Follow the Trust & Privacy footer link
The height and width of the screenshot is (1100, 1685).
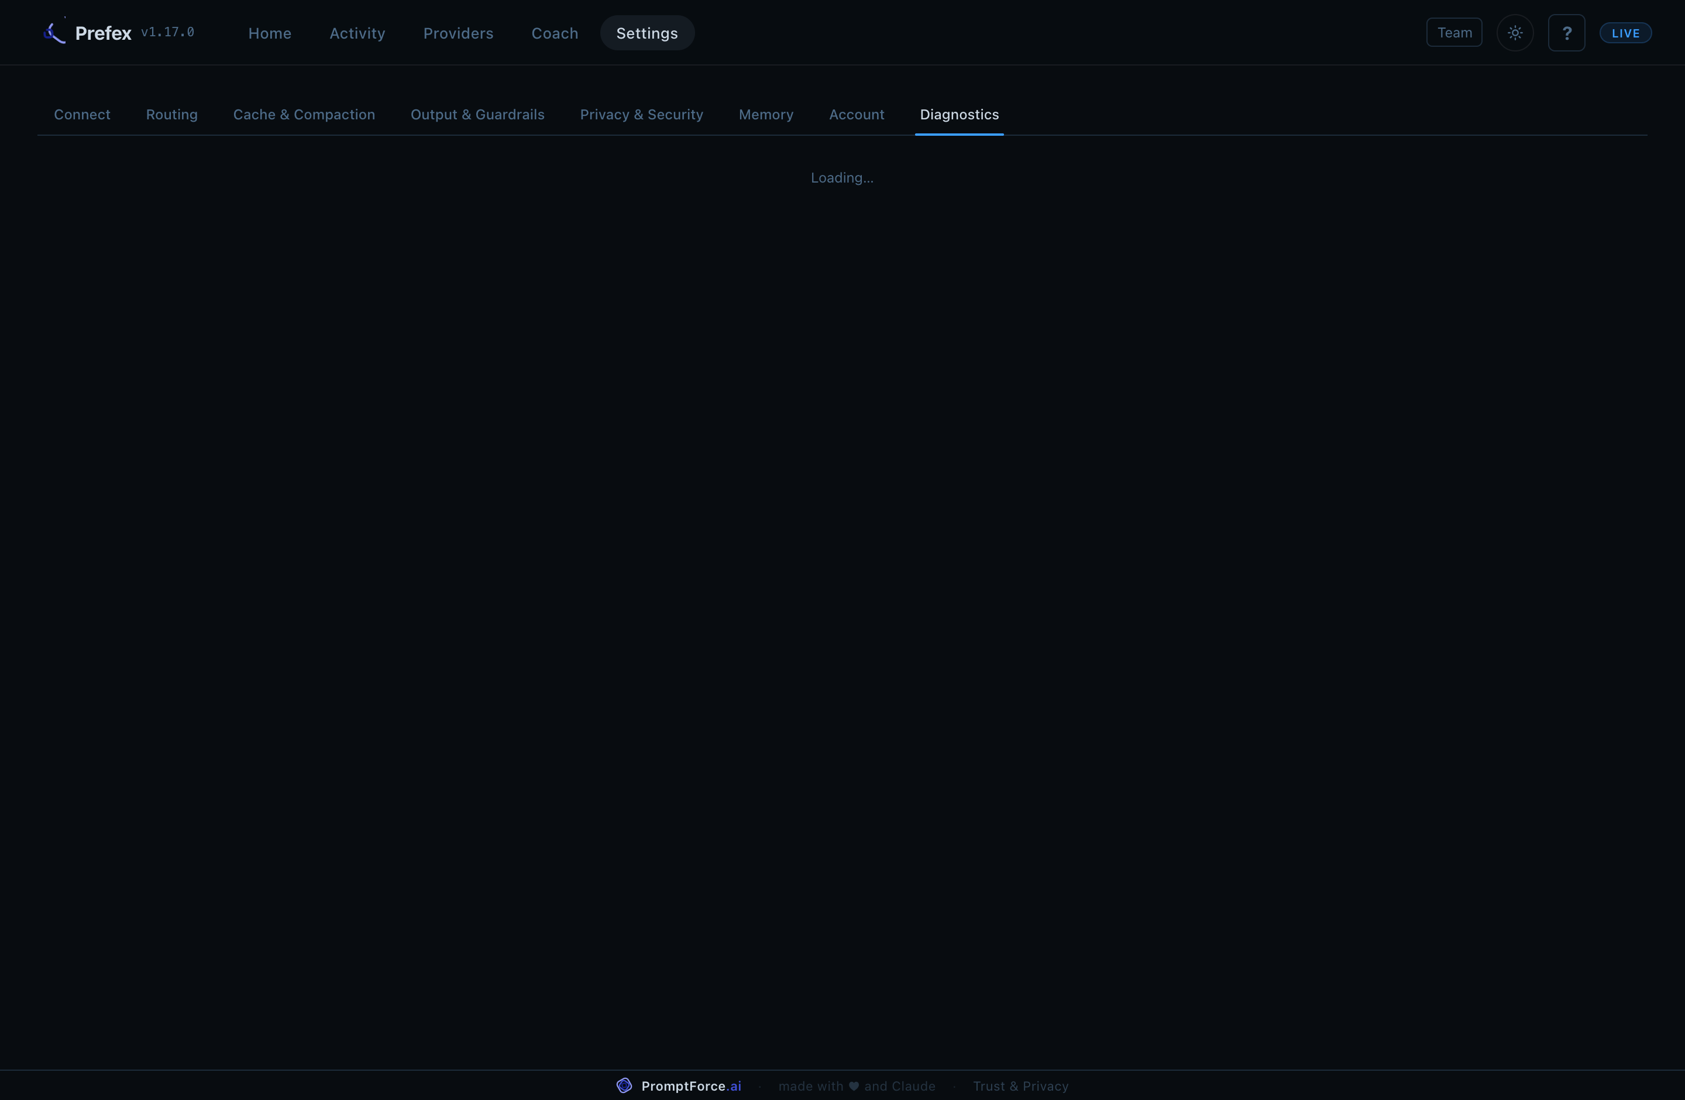(x=1020, y=1086)
